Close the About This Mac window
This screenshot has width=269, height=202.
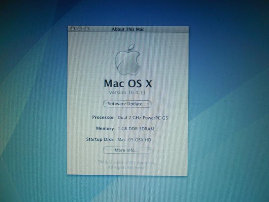point(73,29)
